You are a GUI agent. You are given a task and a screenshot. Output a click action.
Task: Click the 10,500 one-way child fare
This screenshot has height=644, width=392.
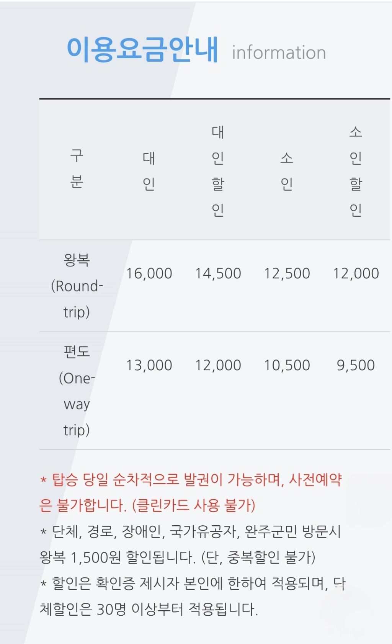287,365
